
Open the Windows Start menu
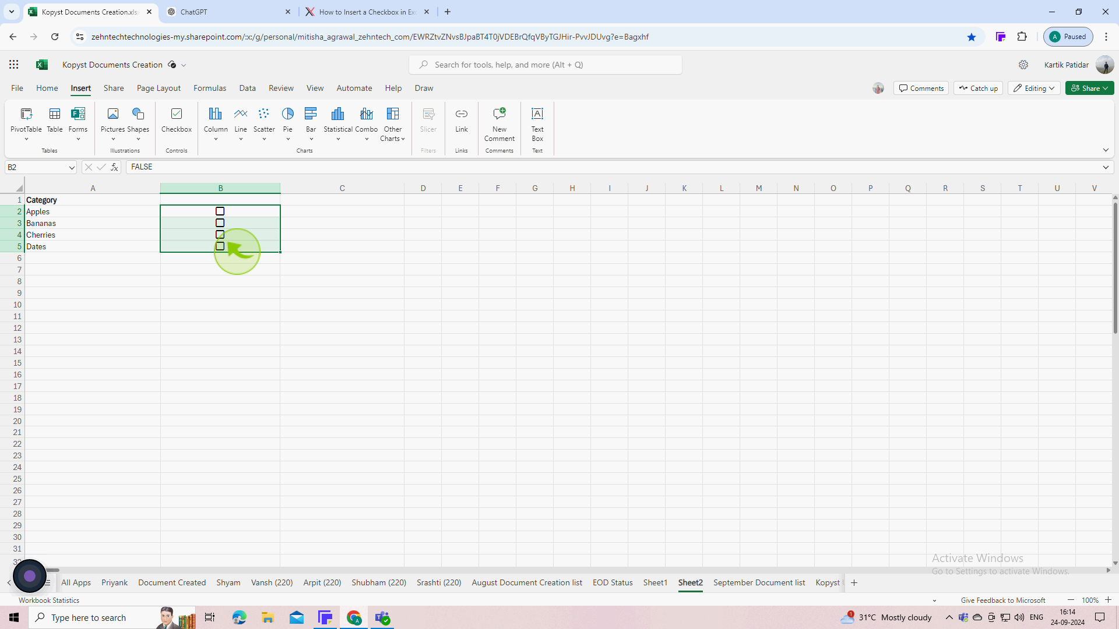pyautogui.click(x=14, y=617)
